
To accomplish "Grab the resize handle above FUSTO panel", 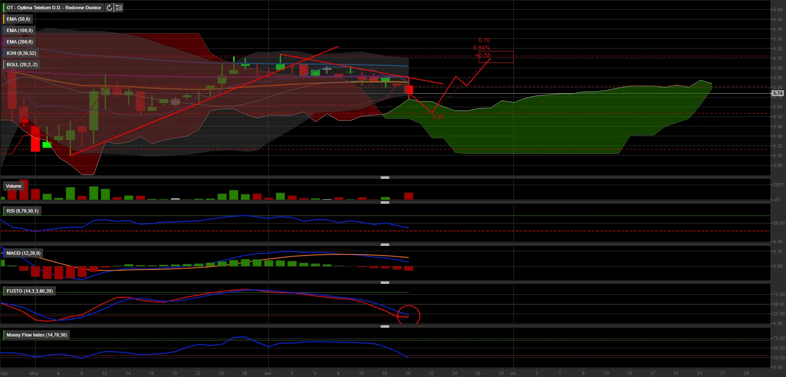I will tap(385, 283).
